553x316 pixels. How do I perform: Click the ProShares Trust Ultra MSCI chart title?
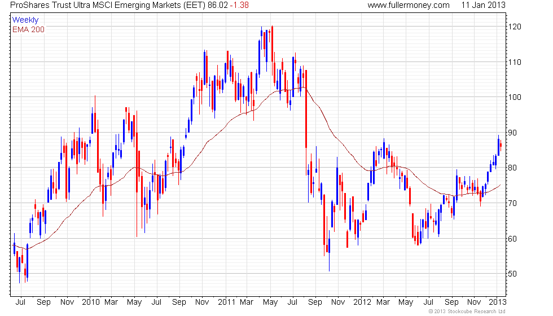(108, 5)
